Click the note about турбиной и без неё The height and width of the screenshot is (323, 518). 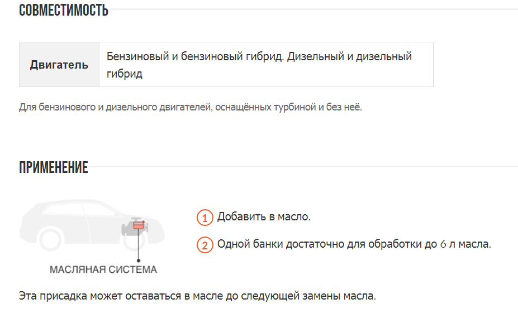[190, 107]
